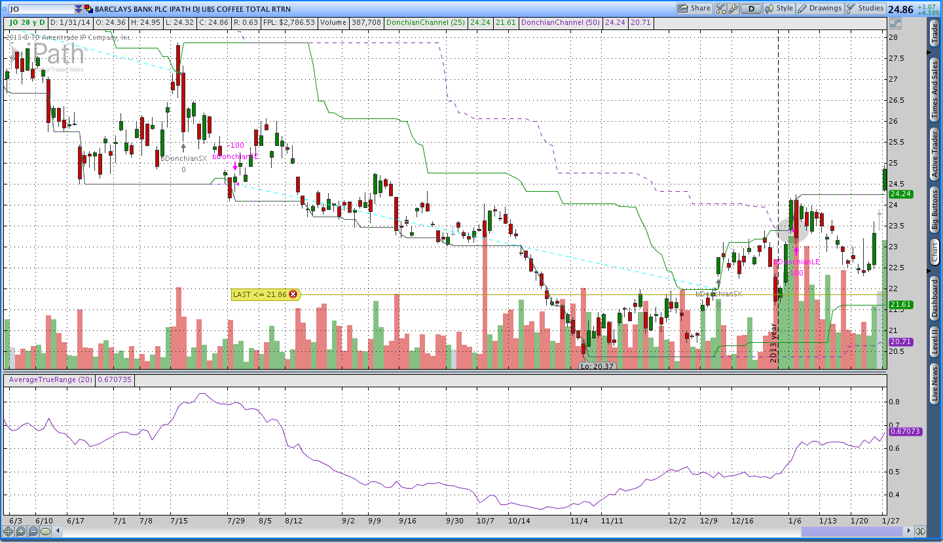The height and width of the screenshot is (543, 943).
Task: Switch to the Trade side tab
Action: click(934, 34)
